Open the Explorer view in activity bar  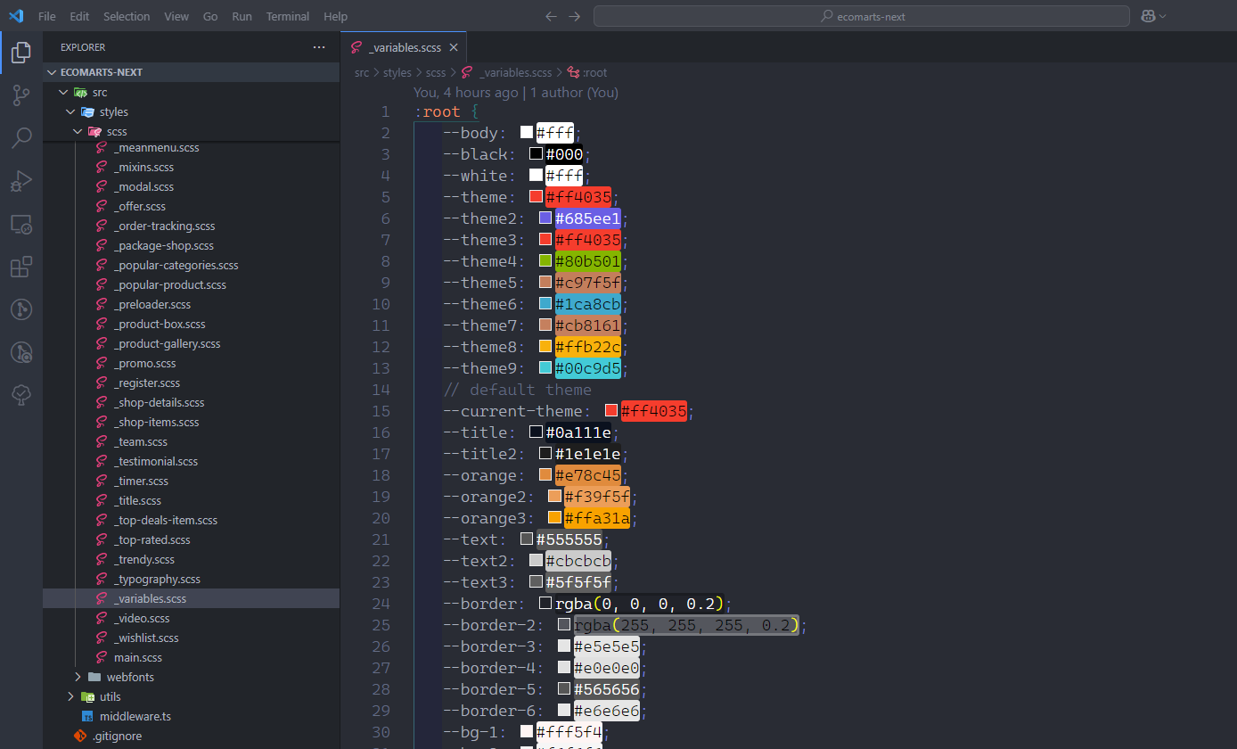(21, 53)
